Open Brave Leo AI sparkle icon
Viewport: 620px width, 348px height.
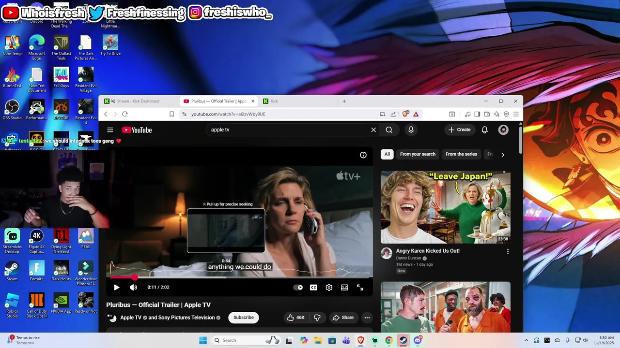tap(496, 114)
